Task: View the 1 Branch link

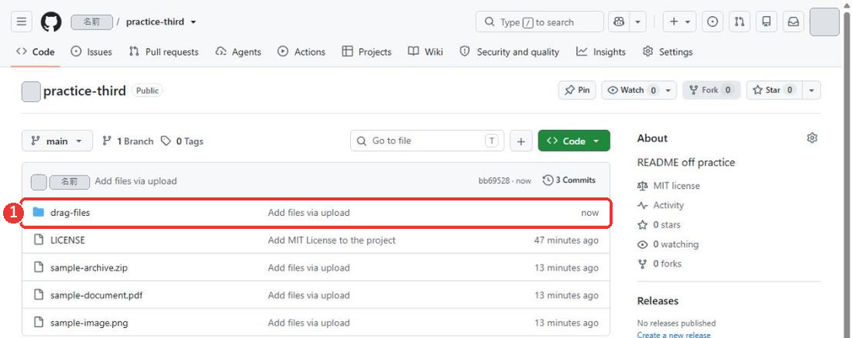Action: (x=129, y=141)
